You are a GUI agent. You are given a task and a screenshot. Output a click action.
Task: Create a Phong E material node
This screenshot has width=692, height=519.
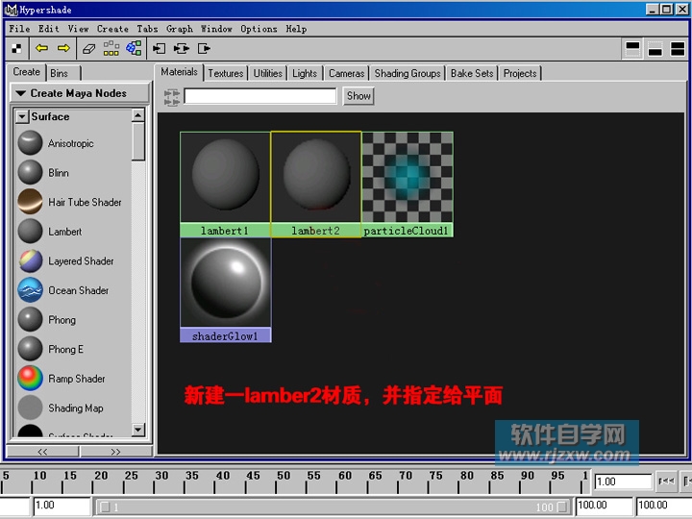coord(50,349)
